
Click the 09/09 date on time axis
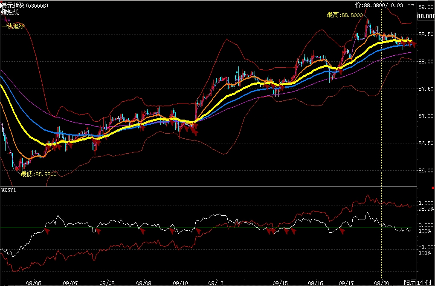[x=144, y=283]
